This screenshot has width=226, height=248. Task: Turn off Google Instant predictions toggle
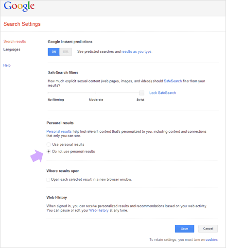pos(66,52)
